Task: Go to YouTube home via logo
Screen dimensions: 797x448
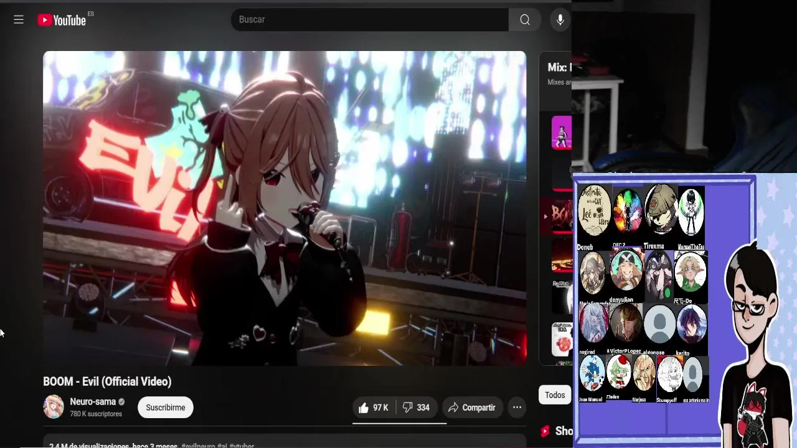Action: (x=62, y=20)
